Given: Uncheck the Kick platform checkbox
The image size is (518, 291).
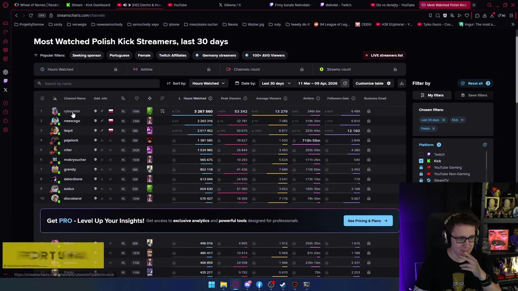Looking at the screenshot, I should tap(421, 161).
